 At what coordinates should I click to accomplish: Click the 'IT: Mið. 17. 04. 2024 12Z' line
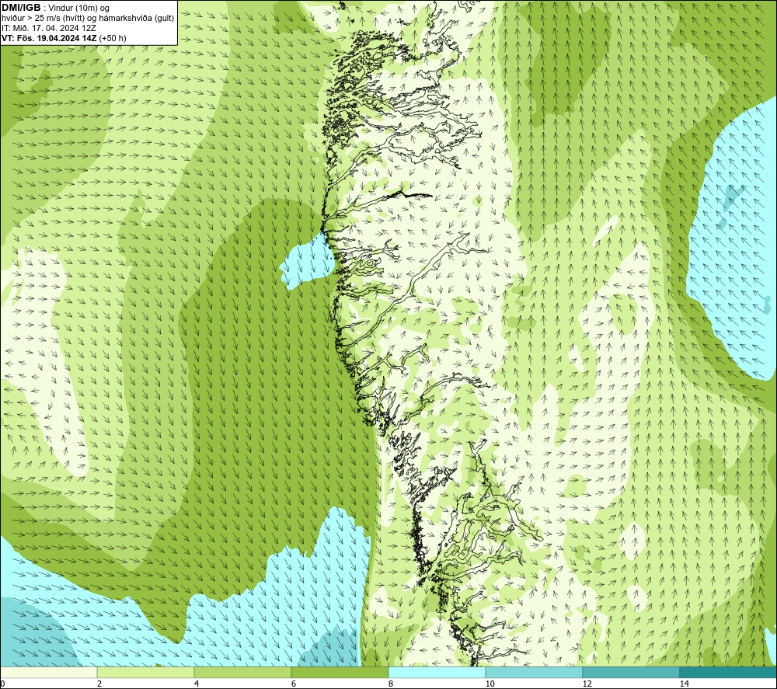point(48,28)
